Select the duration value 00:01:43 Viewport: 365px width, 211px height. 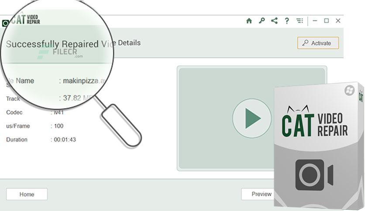point(65,140)
